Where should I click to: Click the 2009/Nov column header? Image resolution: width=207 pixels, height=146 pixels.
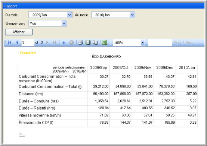click(x=143, y=68)
